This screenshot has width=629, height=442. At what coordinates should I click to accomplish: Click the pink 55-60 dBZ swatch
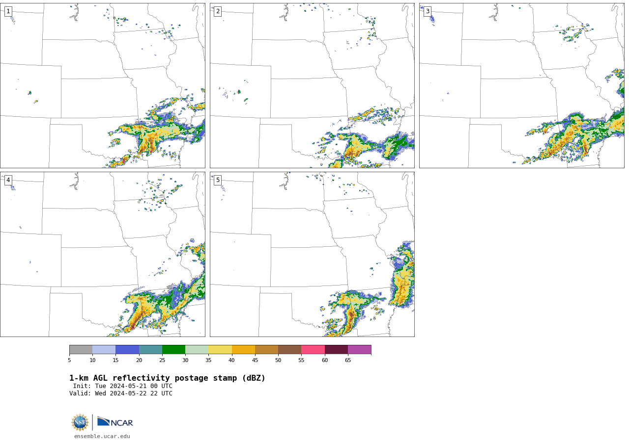tap(313, 350)
